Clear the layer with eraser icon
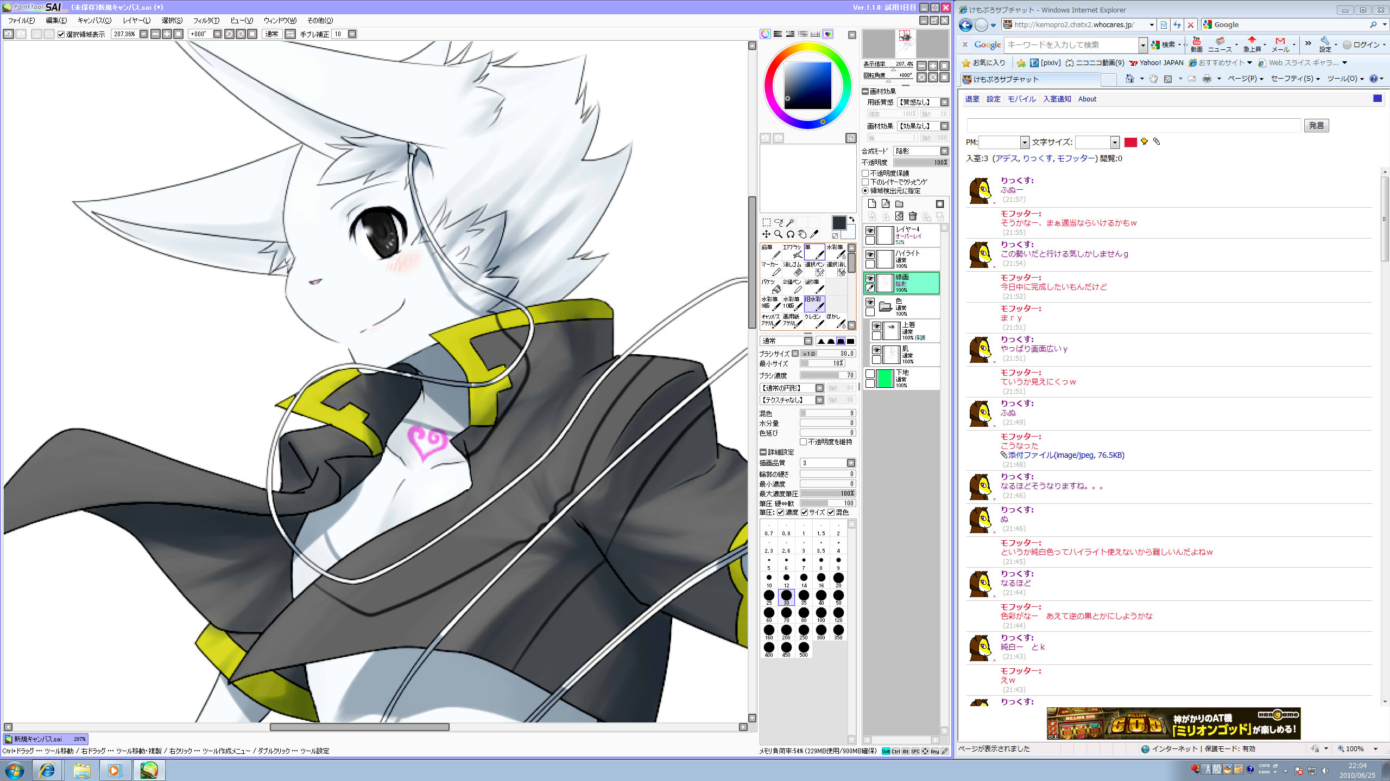Image resolution: width=1390 pixels, height=781 pixels. coord(899,216)
